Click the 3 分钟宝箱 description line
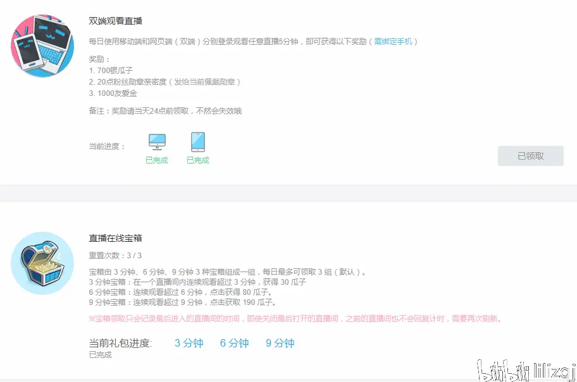The width and height of the screenshot is (577, 382). [197, 282]
